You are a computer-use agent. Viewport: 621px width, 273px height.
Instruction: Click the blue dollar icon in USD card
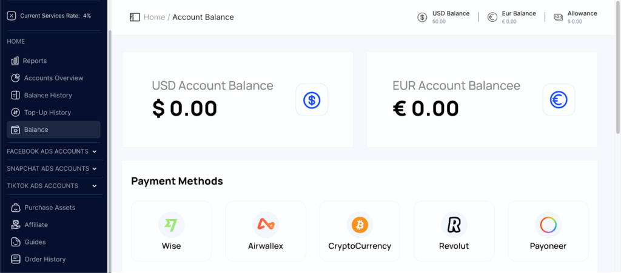point(312,100)
